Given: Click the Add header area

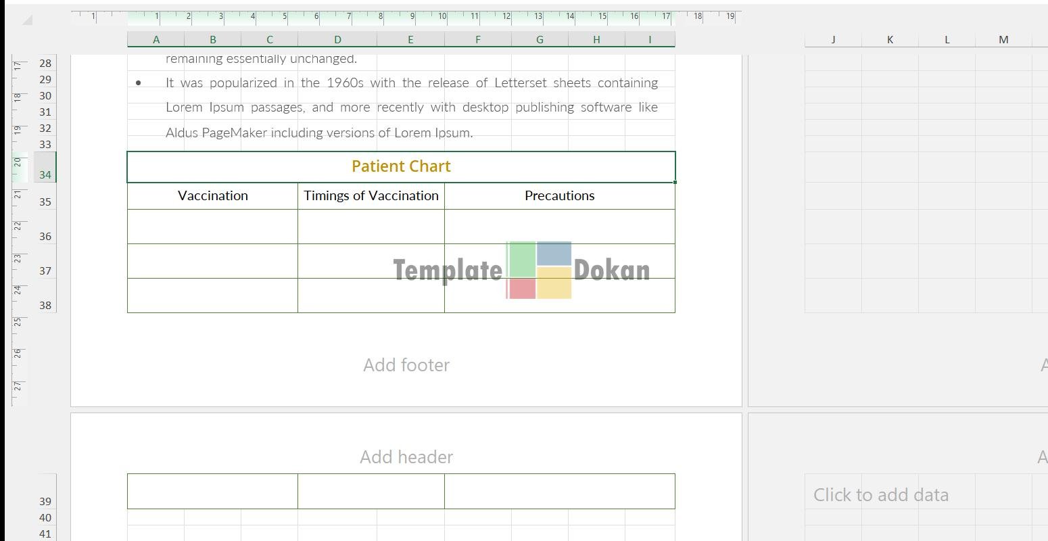Looking at the screenshot, I should (406, 457).
